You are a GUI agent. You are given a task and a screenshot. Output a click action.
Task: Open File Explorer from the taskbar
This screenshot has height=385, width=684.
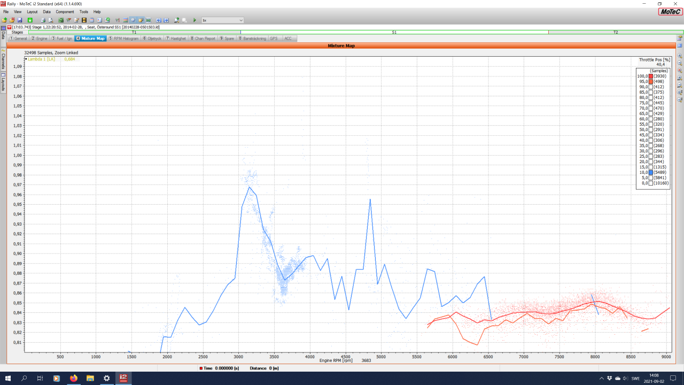(x=90, y=378)
